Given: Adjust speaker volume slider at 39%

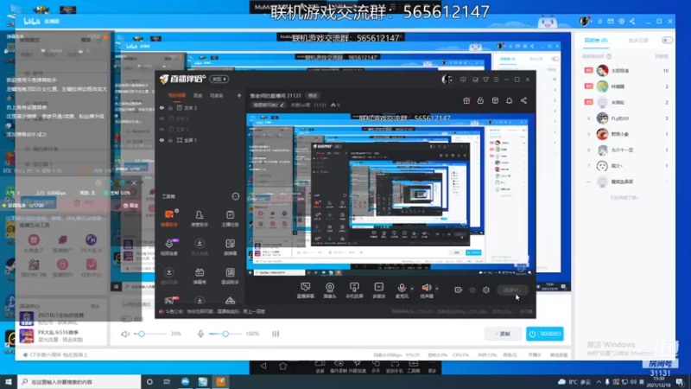Looking at the screenshot, I should coord(150,334).
